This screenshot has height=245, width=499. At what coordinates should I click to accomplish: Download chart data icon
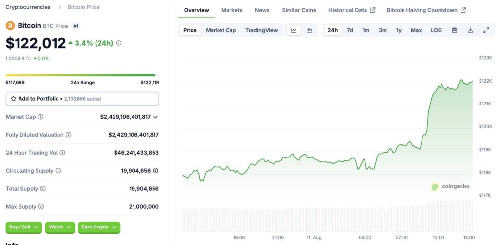[x=470, y=30]
